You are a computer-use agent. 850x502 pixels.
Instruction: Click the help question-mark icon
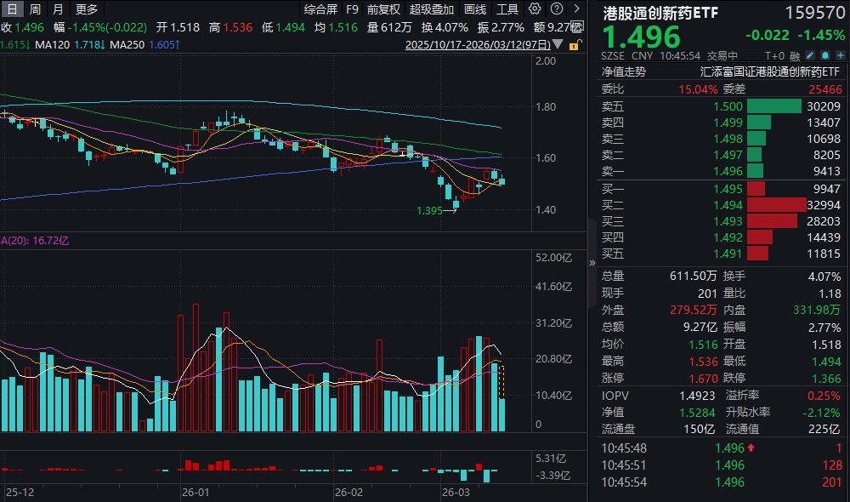[x=555, y=9]
